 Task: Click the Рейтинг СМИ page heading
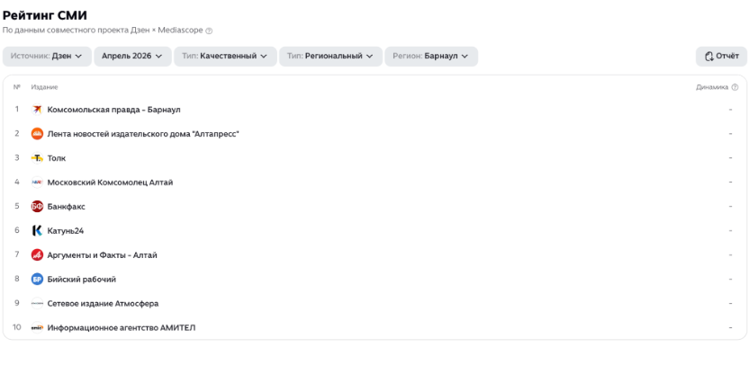tap(45, 15)
